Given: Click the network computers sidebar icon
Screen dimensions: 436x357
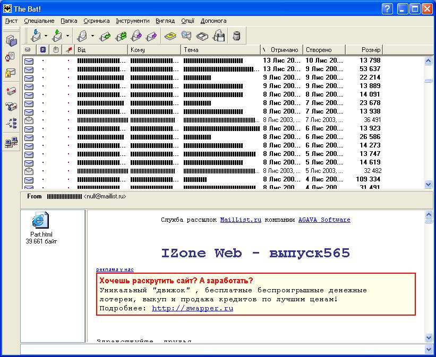Looking at the screenshot, I should click(11, 142).
